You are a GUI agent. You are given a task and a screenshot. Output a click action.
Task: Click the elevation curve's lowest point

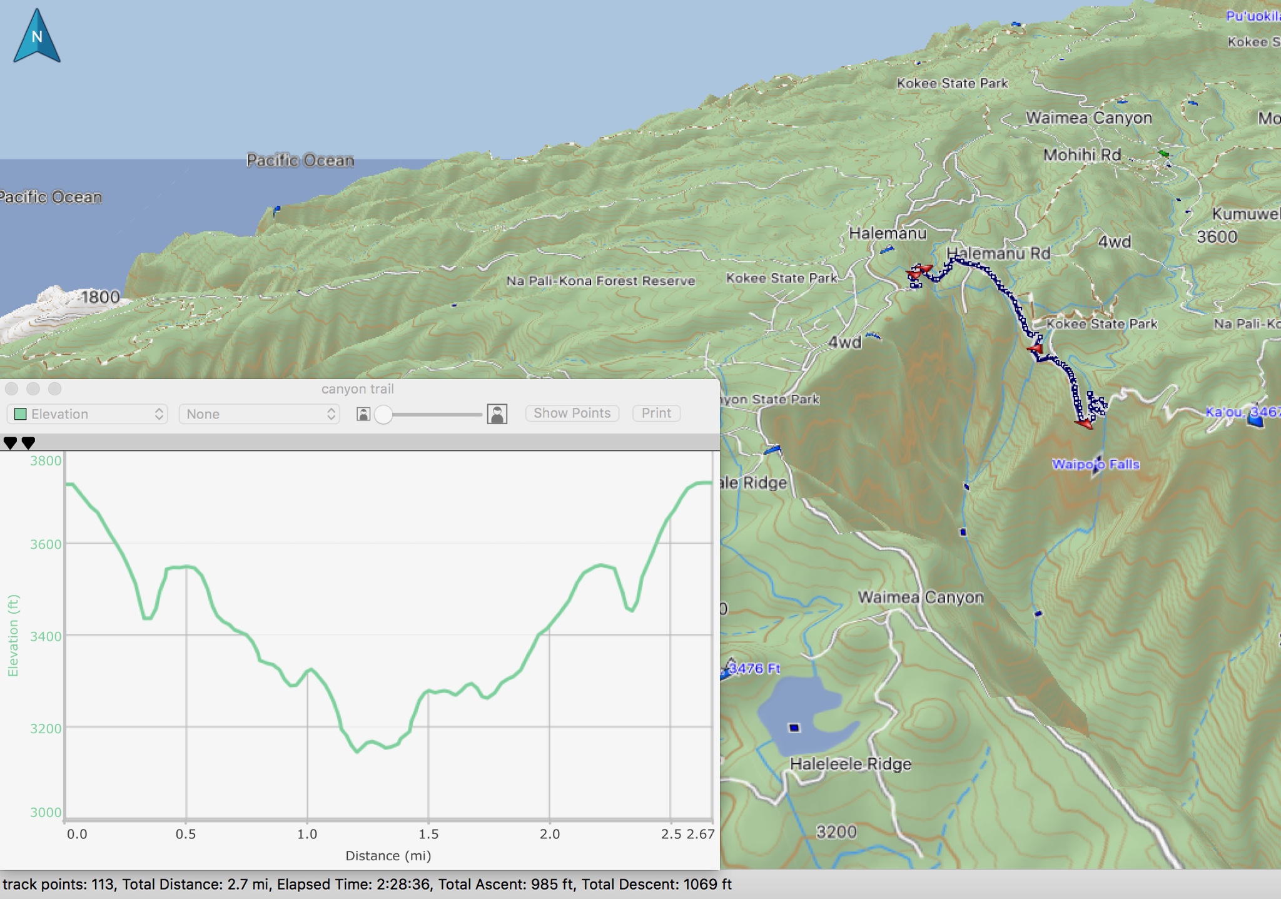coord(357,751)
